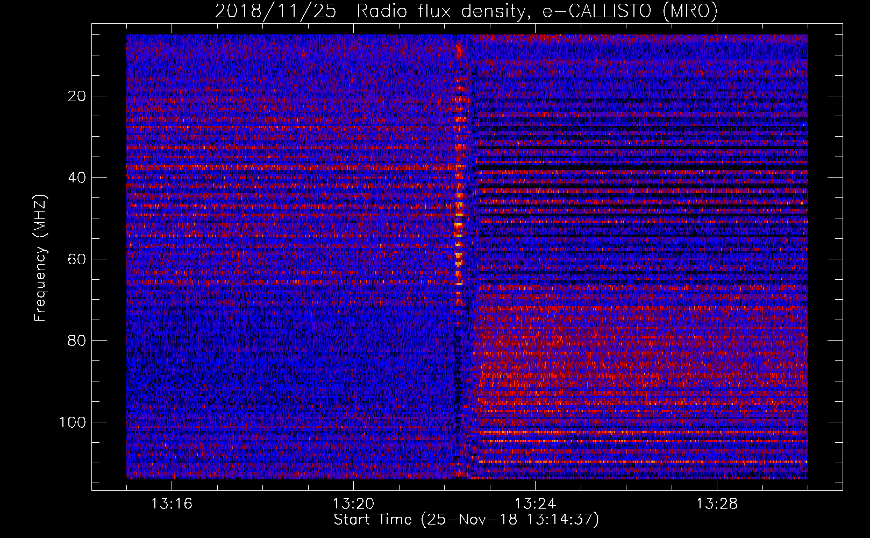Click the 13:20 time tick label

(x=353, y=504)
